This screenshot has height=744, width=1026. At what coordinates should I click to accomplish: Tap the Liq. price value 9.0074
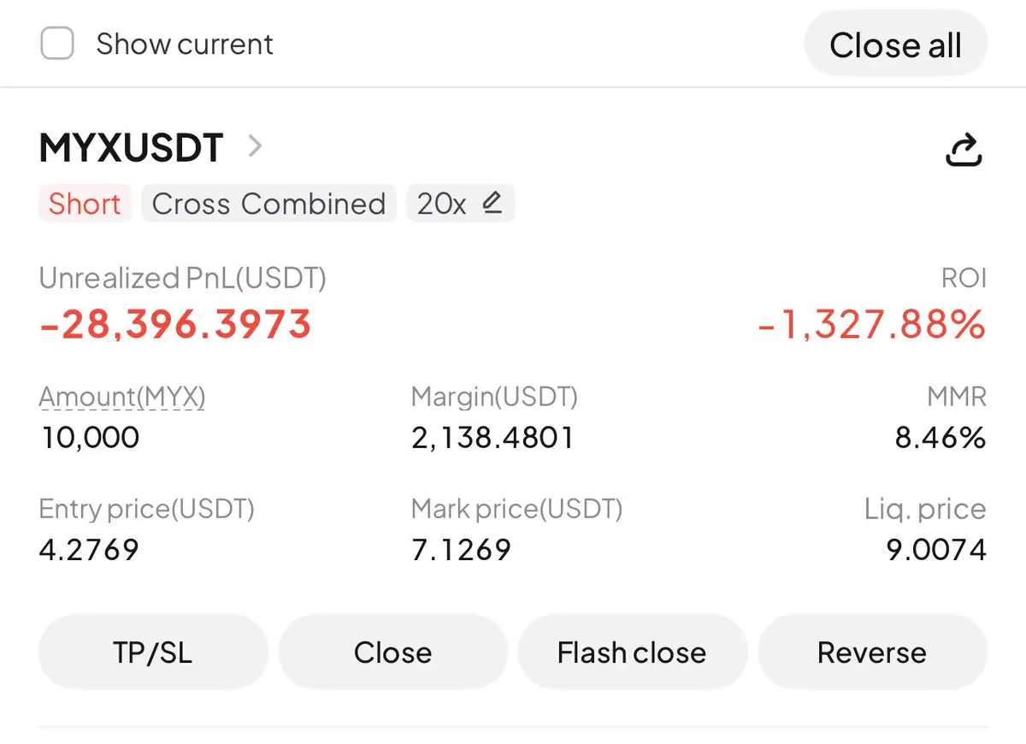tap(936, 549)
